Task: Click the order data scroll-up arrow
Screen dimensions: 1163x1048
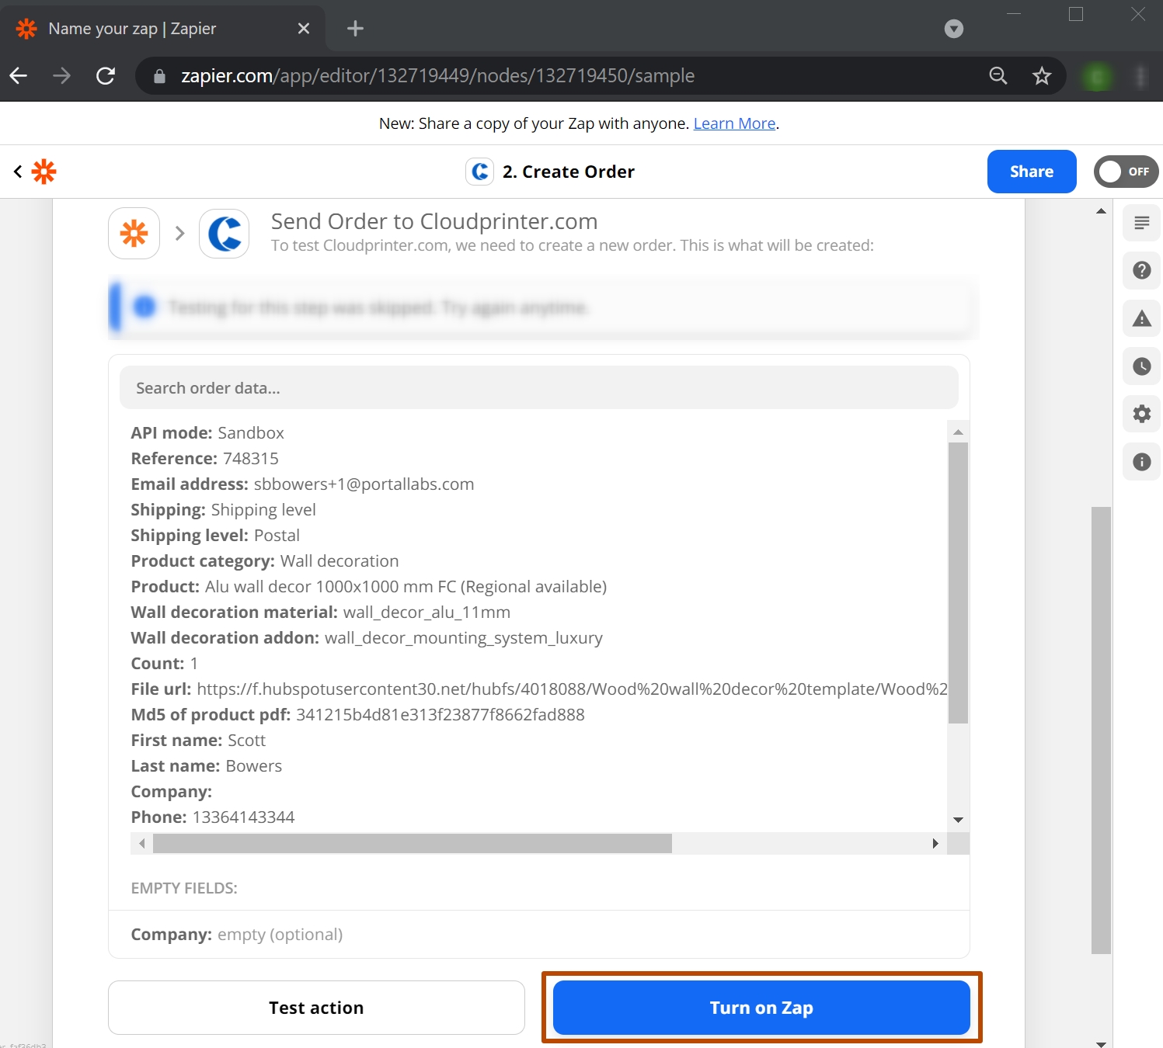Action: coord(959,432)
